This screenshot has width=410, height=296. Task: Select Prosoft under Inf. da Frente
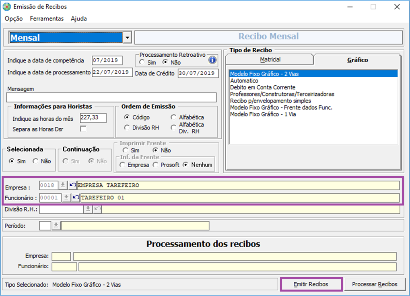tap(155, 165)
